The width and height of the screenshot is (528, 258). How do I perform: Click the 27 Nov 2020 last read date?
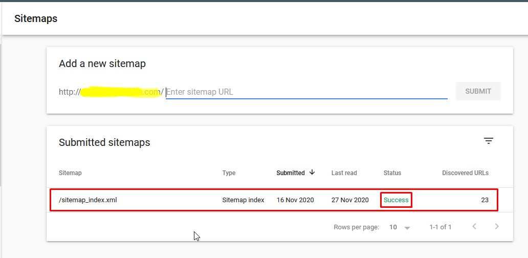pos(350,200)
